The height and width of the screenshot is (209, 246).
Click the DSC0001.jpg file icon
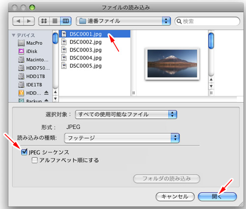coord(64,34)
